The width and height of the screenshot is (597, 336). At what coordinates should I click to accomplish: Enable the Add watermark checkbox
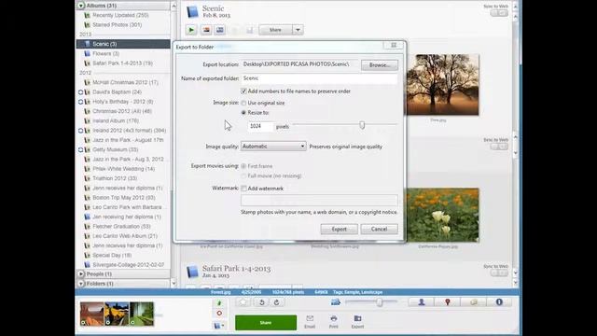(x=243, y=189)
